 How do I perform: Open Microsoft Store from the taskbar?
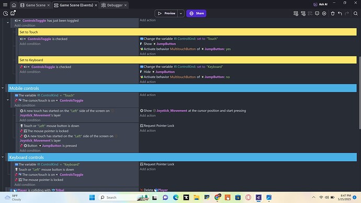pos(238,197)
